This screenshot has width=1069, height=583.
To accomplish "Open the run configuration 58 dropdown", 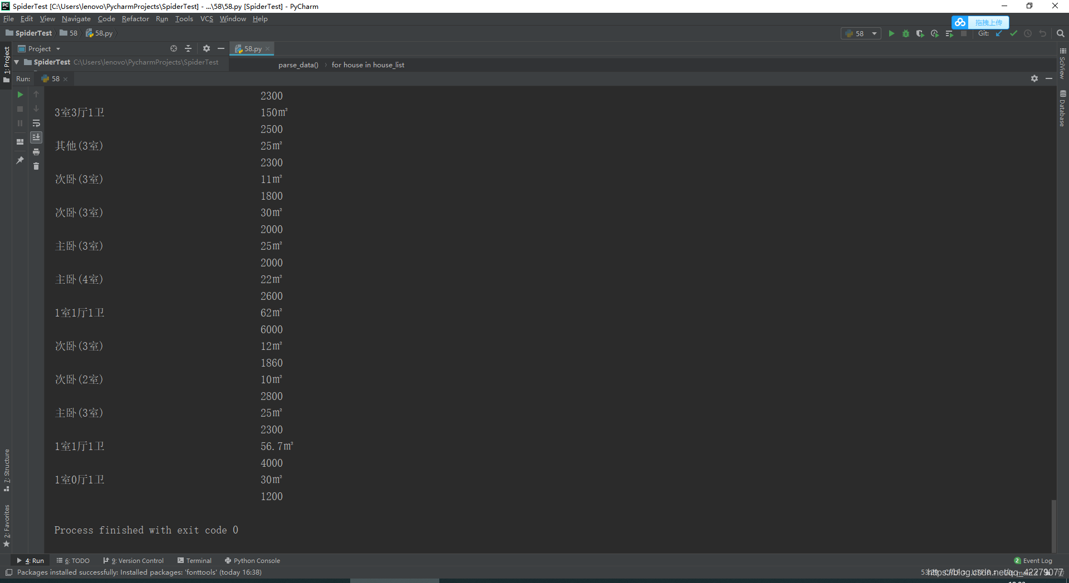I will [x=861, y=33].
